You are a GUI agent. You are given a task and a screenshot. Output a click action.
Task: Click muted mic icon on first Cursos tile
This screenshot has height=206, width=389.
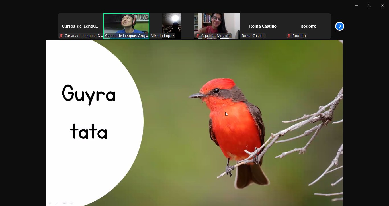point(61,36)
